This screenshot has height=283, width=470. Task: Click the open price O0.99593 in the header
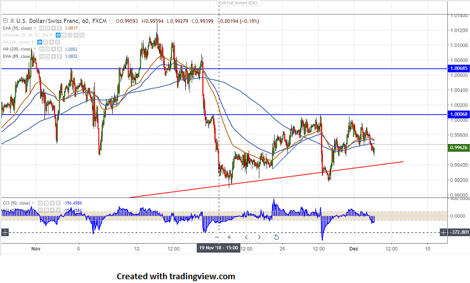(x=127, y=21)
